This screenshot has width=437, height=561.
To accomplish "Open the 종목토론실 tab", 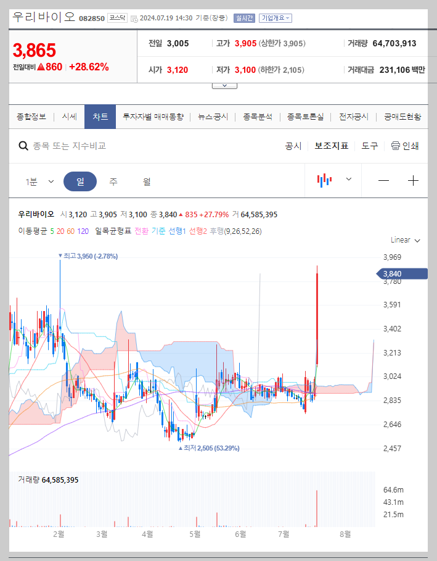I will click(306, 117).
